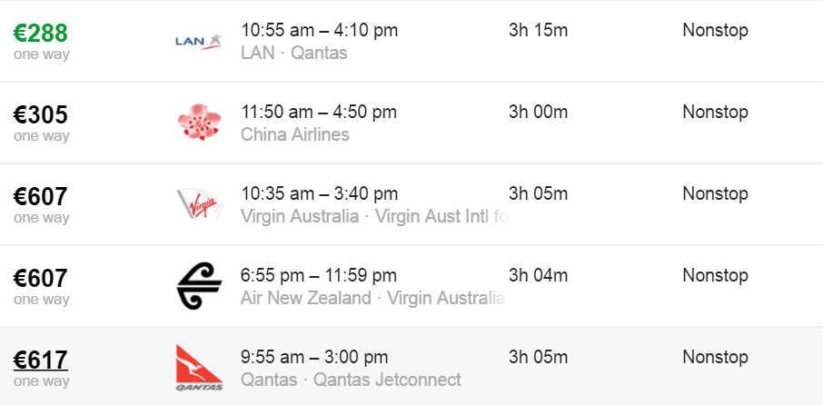Screen dimensions: 823x405
Task: Click the 3h 15m duration
Action: click(538, 31)
